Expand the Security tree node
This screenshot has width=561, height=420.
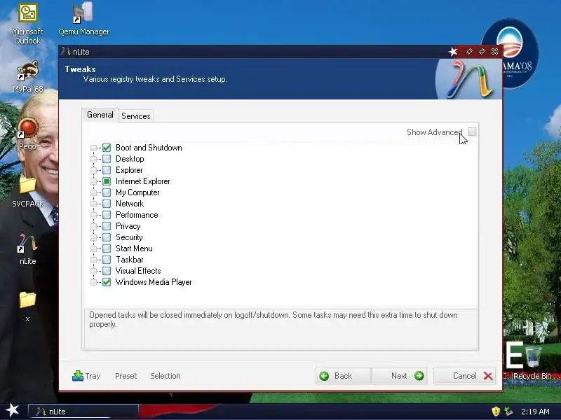tap(93, 237)
